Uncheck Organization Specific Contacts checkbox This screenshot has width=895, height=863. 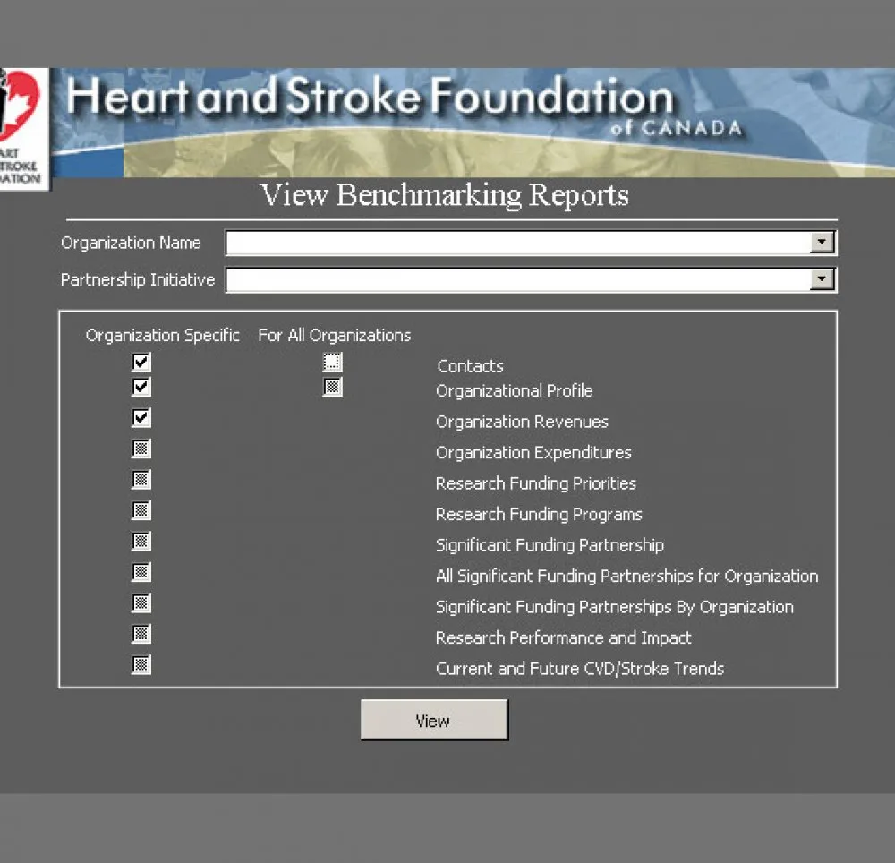pos(141,363)
